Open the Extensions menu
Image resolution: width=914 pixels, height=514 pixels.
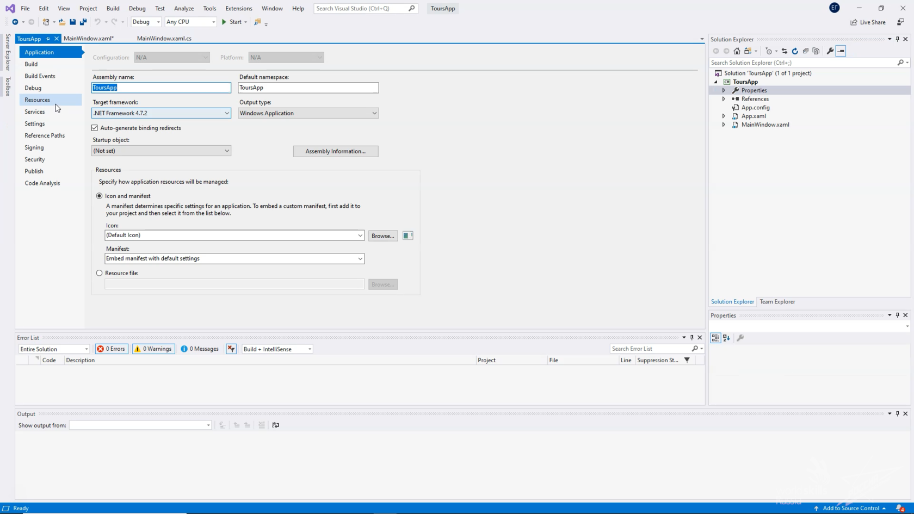[238, 8]
